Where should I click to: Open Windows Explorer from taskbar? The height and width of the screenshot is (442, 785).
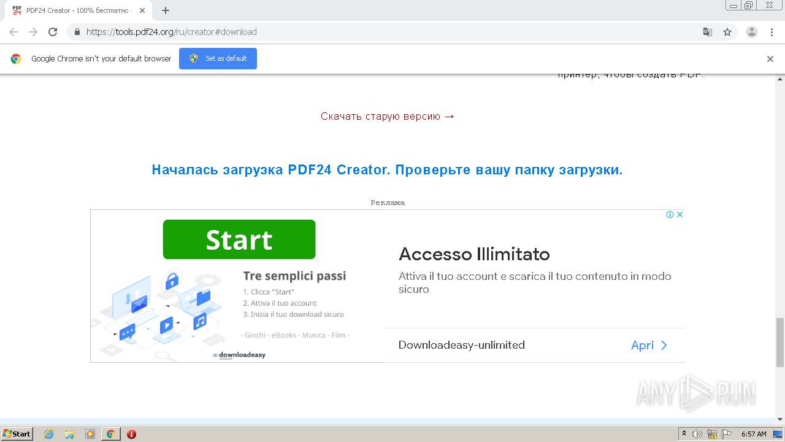69,434
